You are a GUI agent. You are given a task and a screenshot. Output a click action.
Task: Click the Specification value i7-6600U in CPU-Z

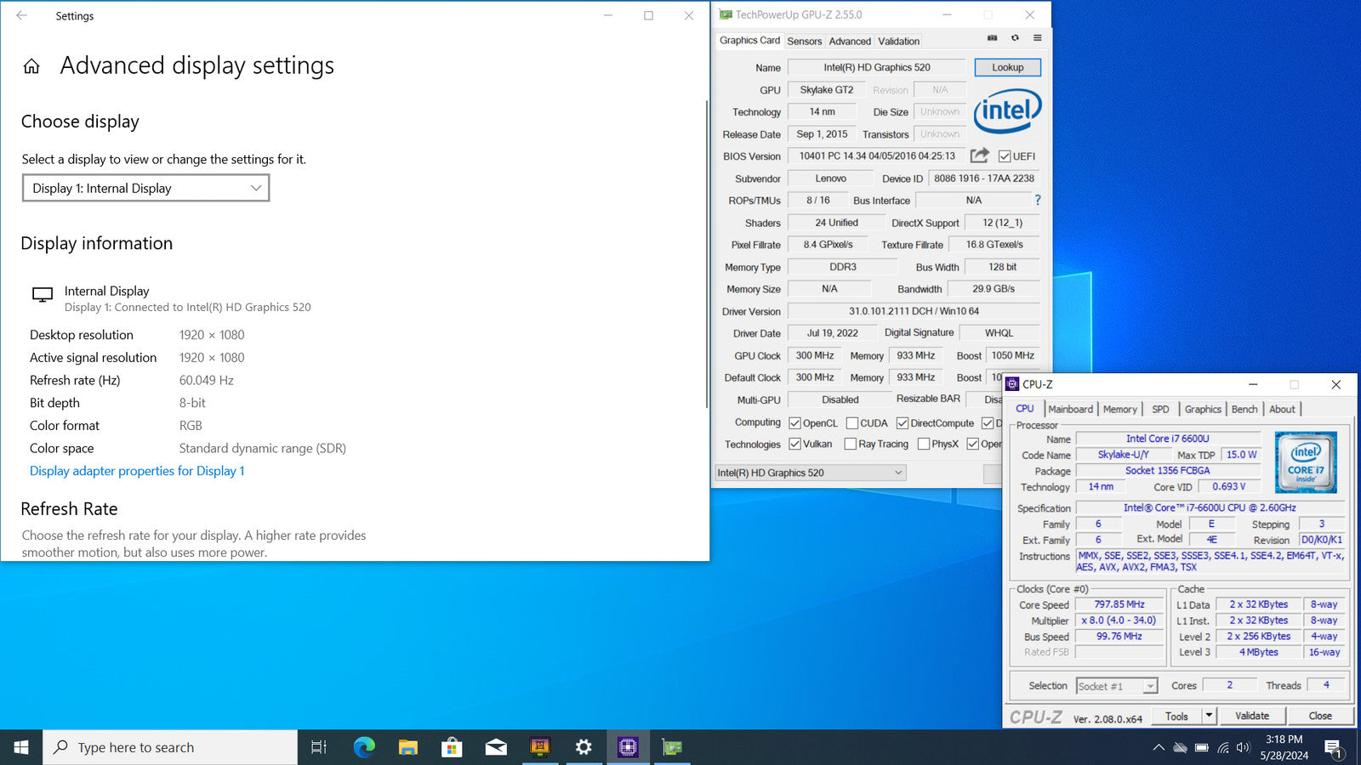(1210, 507)
